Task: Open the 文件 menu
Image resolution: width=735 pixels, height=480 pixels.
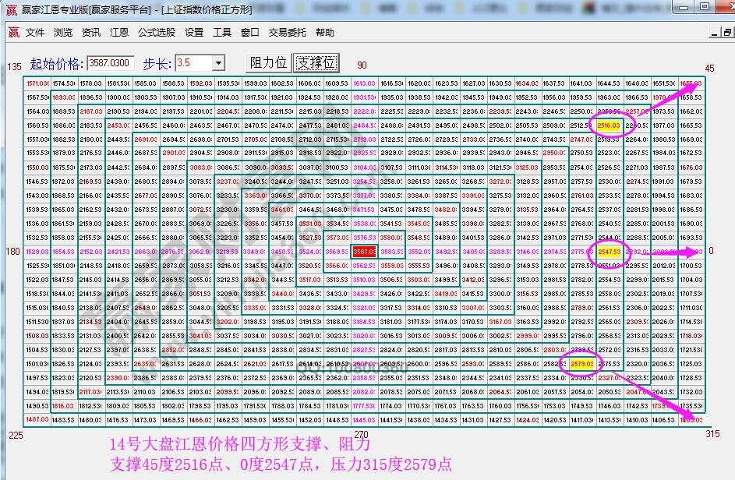Action: coord(34,33)
